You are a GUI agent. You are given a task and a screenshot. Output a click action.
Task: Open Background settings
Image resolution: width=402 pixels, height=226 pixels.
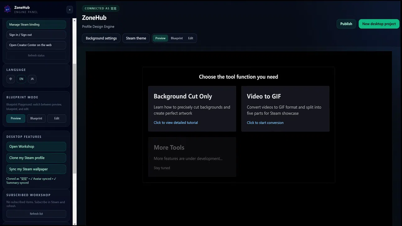click(101, 38)
